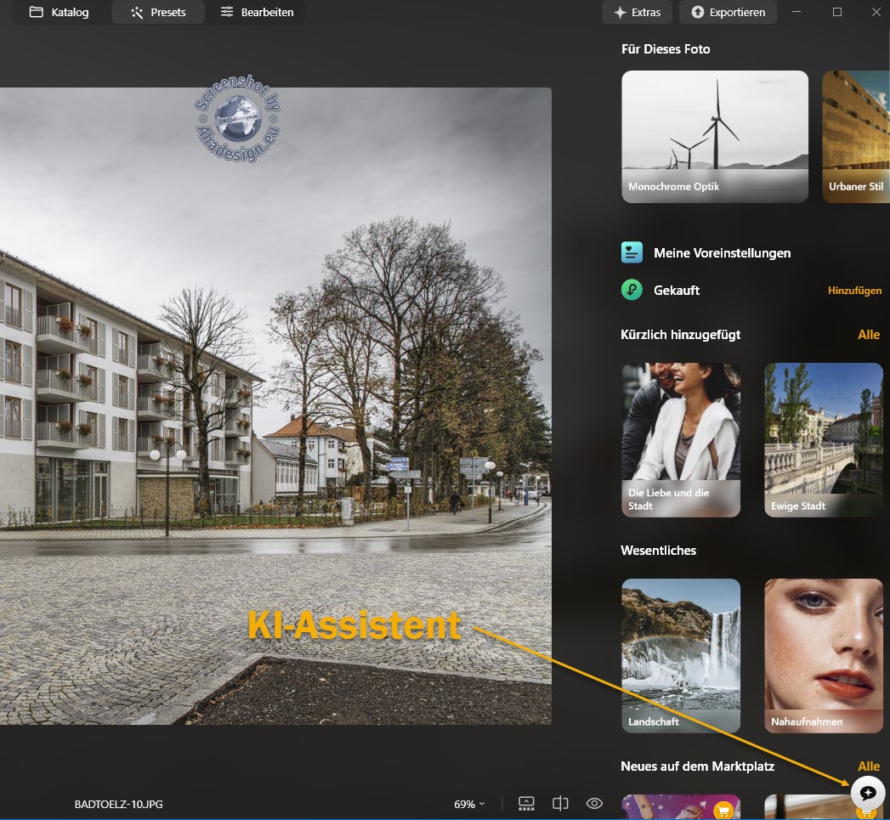Select the Monochrome Optik preset thumbnail
890x820 pixels.
click(x=714, y=136)
